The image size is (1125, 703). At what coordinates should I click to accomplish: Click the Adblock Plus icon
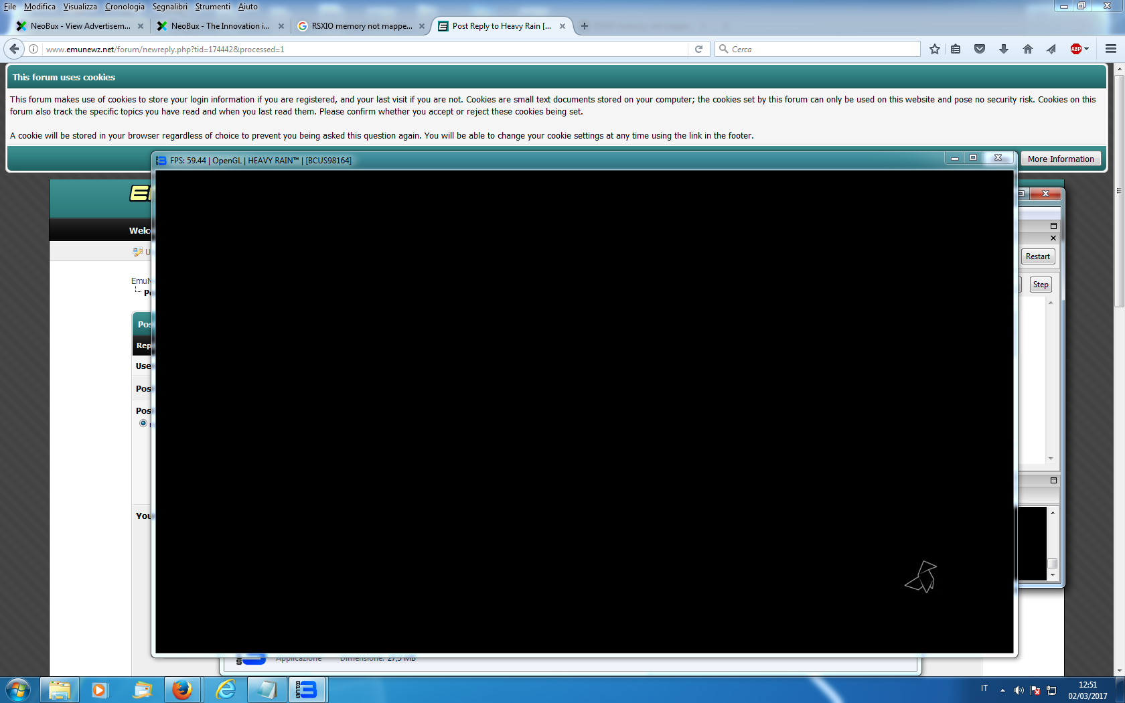(1075, 49)
